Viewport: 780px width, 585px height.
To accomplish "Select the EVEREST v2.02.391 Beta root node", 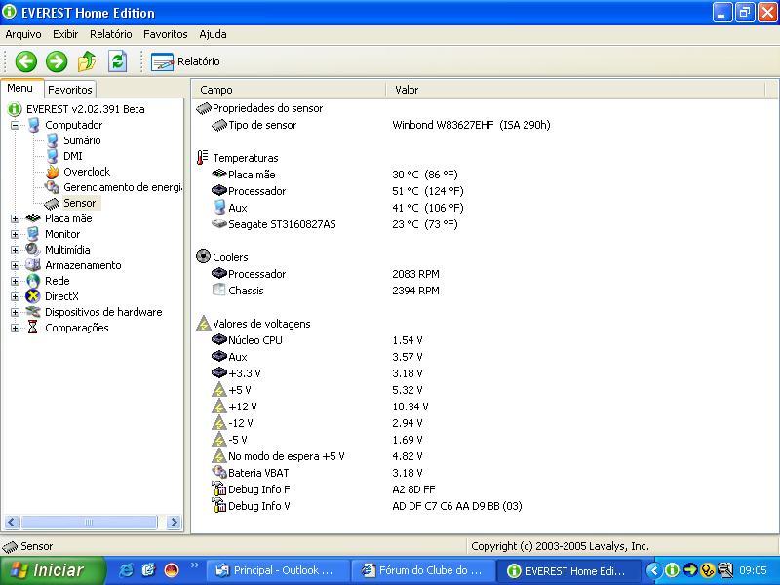I will click(x=86, y=109).
